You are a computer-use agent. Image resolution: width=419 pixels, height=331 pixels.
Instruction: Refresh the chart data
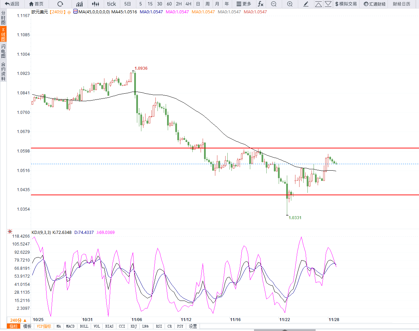coord(60,4)
